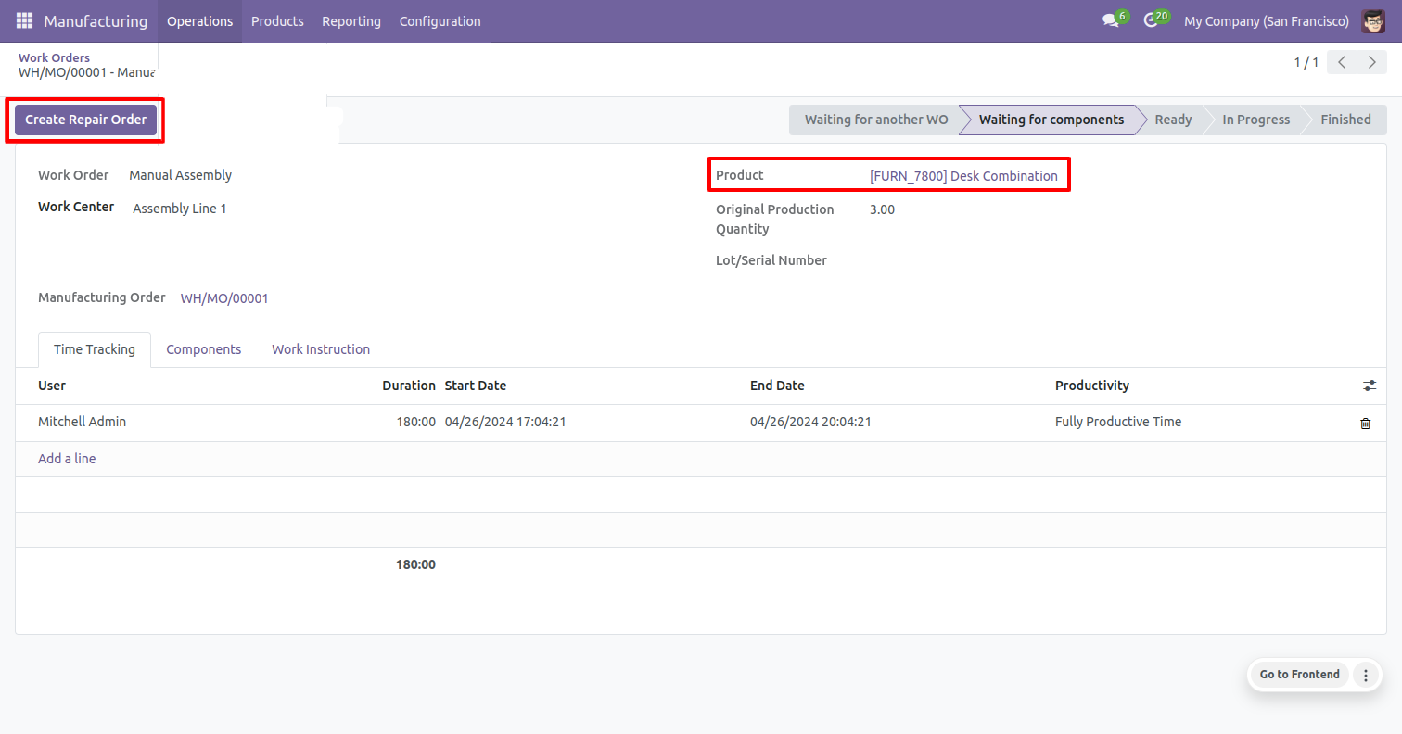The width and height of the screenshot is (1402, 734).
Task: Go to the previous record arrow
Action: click(1342, 62)
